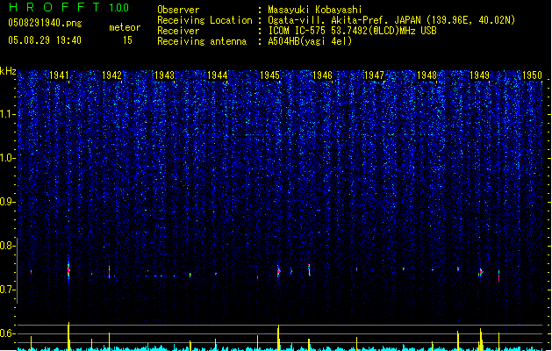Image resolution: width=552 pixels, height=351 pixels.
Task: Click the observer name Masayuki Kobayashi
Action: (315, 10)
